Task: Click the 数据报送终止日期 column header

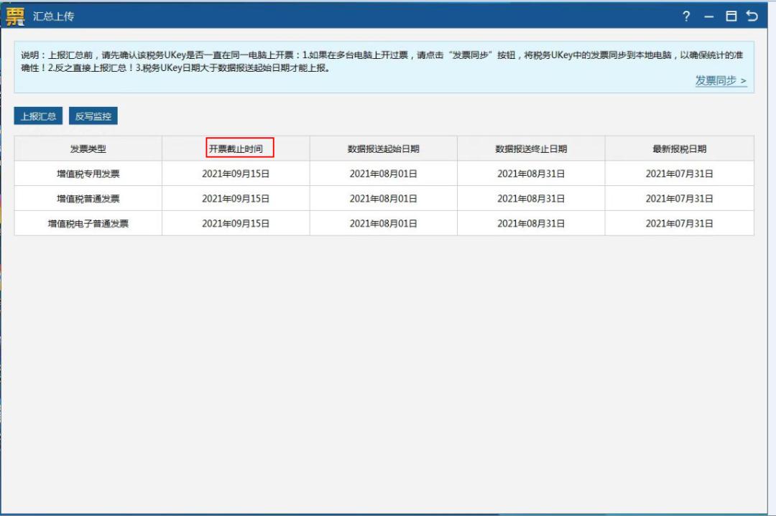Action: 532,149
